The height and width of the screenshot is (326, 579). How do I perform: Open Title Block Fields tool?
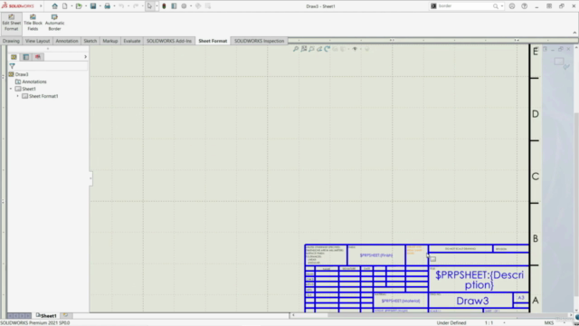click(33, 23)
